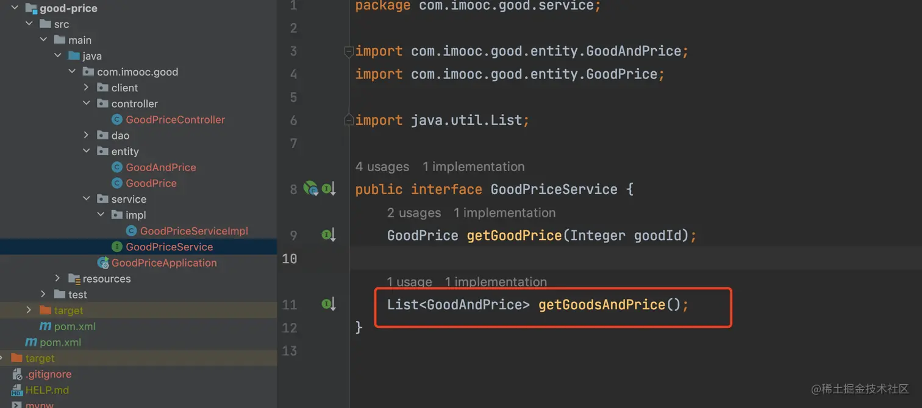Go to getGoodPrice implementation via gutter icon

pos(329,235)
